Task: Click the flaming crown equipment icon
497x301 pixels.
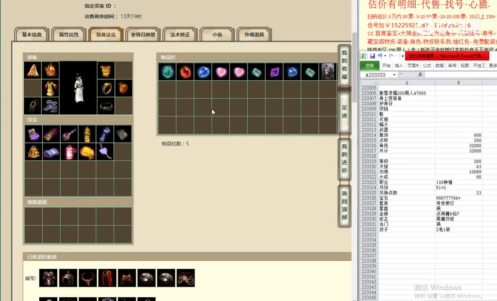Action: (x=50, y=70)
